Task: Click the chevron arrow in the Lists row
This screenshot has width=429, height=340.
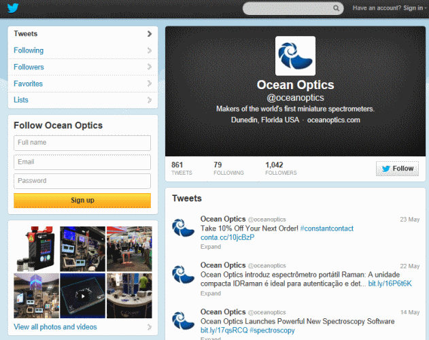Action: [150, 100]
